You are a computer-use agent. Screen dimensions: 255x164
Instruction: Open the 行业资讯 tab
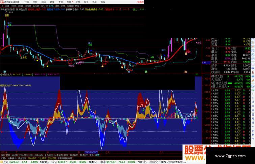[x=42, y=158]
